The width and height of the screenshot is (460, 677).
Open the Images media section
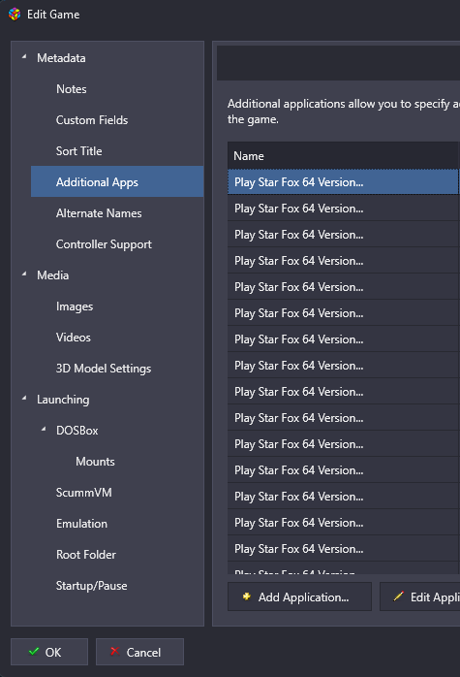click(75, 306)
